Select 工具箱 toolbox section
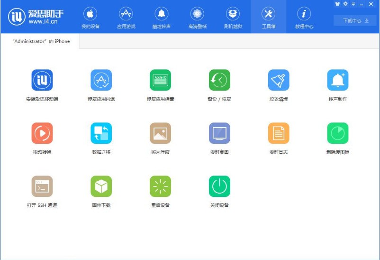Screen dimensions: 380x260 coord(269,18)
